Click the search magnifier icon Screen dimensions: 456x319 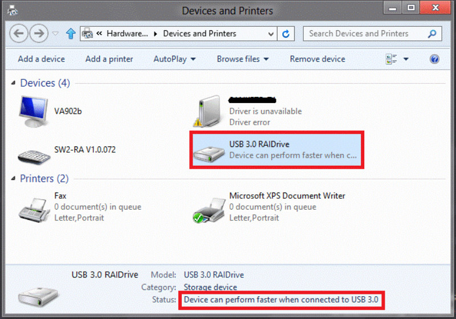click(432, 34)
